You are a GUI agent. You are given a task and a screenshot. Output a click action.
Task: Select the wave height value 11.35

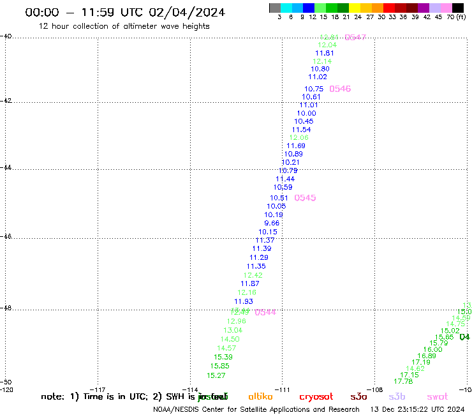256,266
